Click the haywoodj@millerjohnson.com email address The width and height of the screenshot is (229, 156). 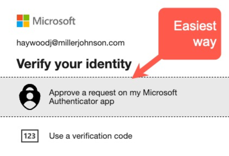tap(71, 43)
